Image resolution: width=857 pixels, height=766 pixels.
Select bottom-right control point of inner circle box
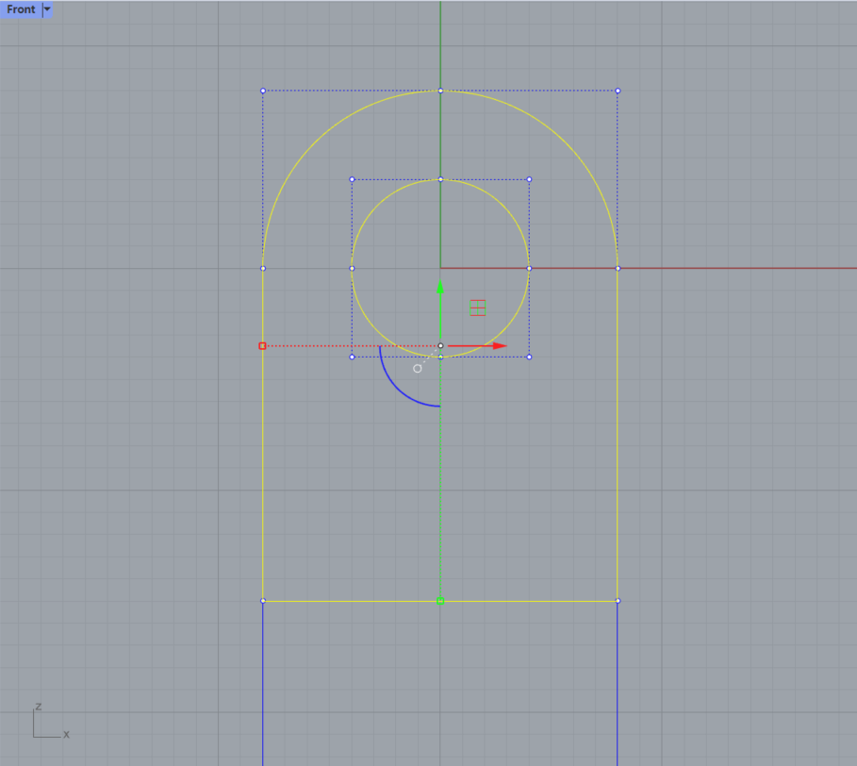coord(529,357)
